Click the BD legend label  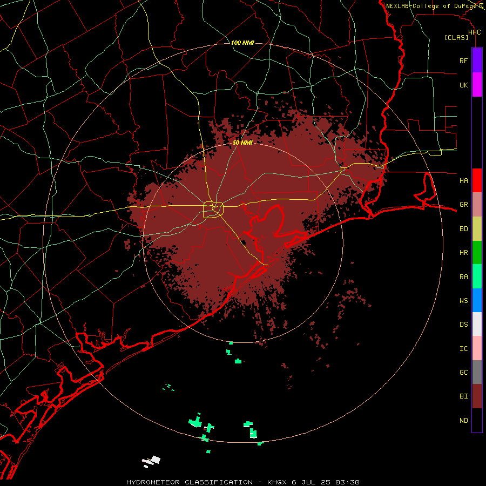[463, 229]
